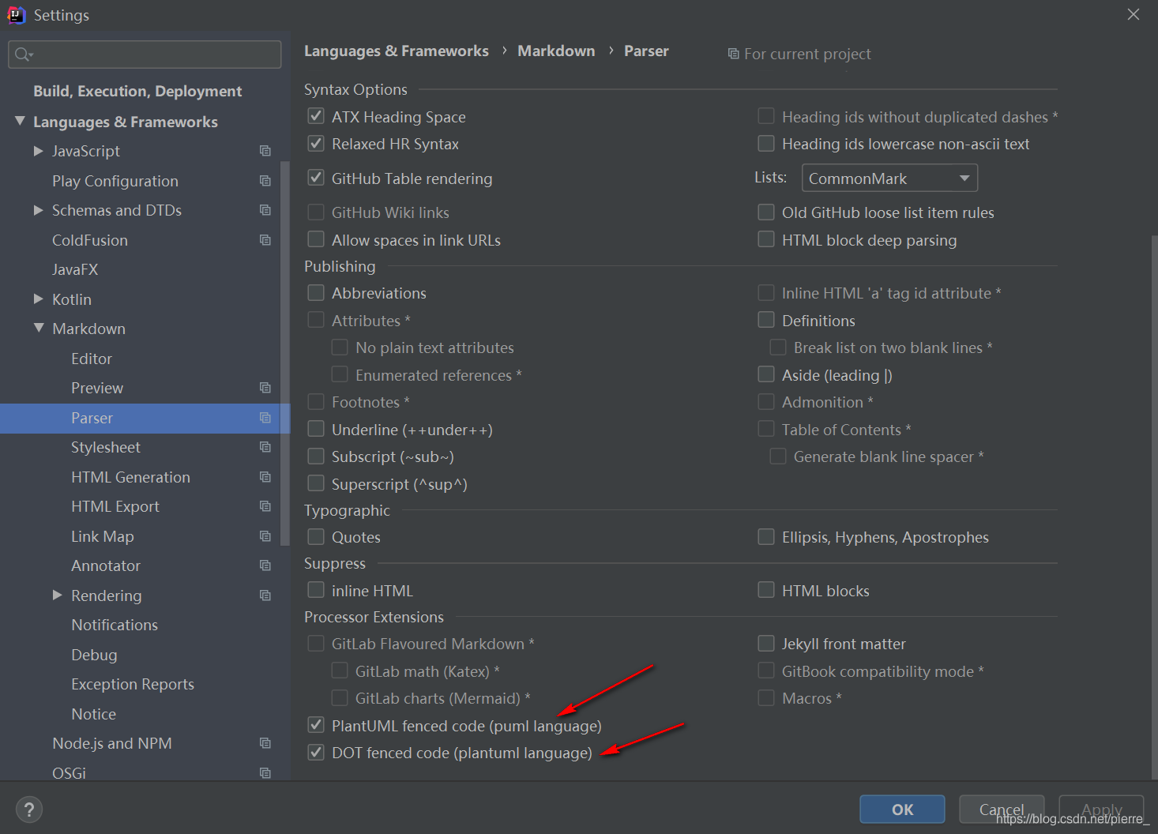Click the Cancel button

pyautogui.click(x=1002, y=810)
